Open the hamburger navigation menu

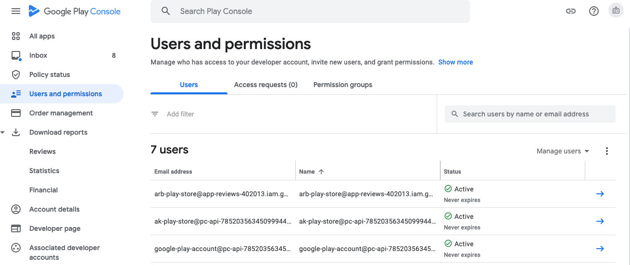click(x=16, y=11)
